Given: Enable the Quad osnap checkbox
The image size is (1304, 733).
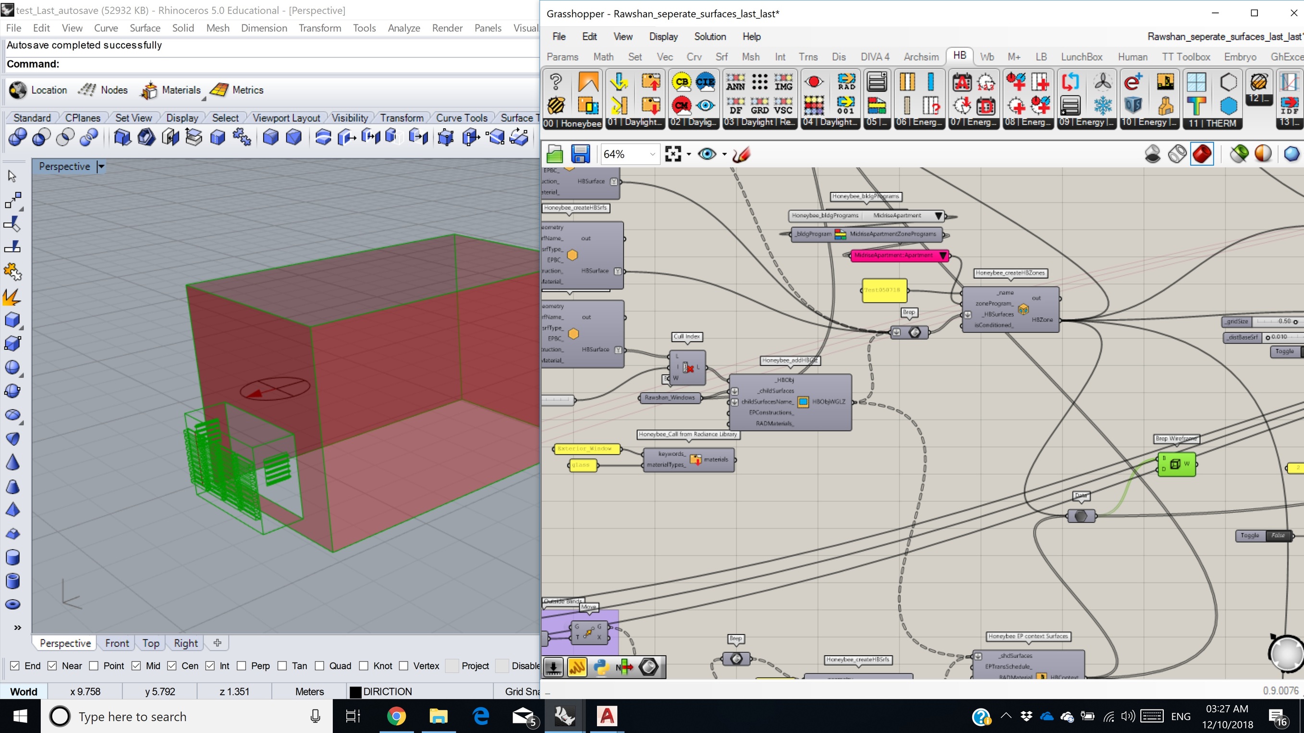Looking at the screenshot, I should [319, 666].
